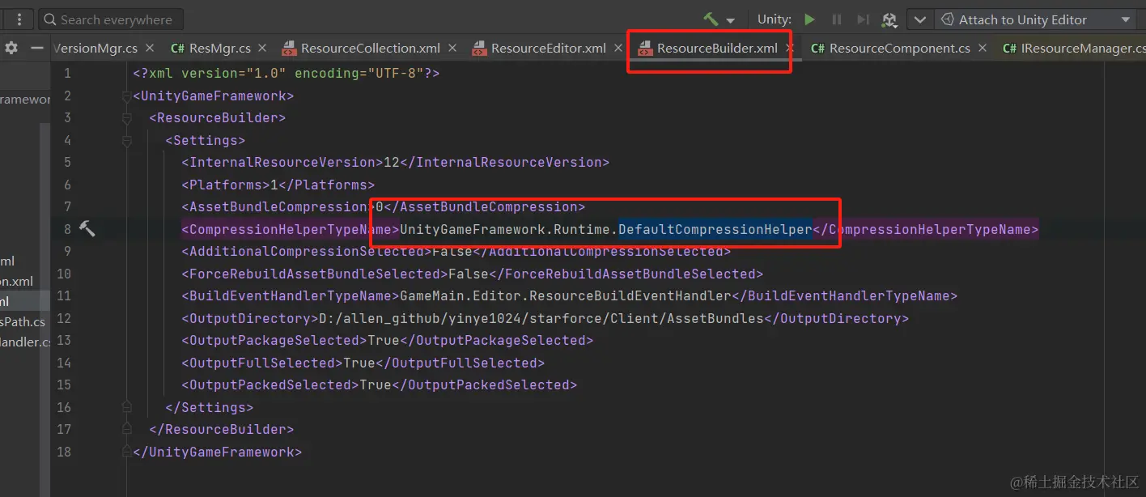Click the OutputDirectory path value

click(541, 318)
